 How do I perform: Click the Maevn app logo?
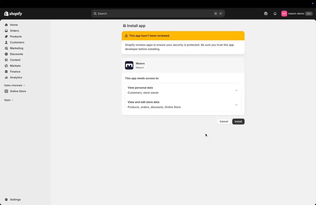click(129, 65)
